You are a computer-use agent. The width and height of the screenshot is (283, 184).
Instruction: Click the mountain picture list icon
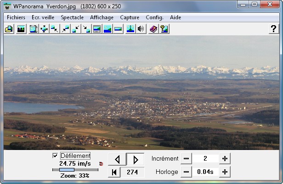pyautogui.click(x=21, y=29)
